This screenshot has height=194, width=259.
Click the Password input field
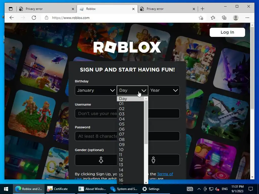click(x=127, y=136)
